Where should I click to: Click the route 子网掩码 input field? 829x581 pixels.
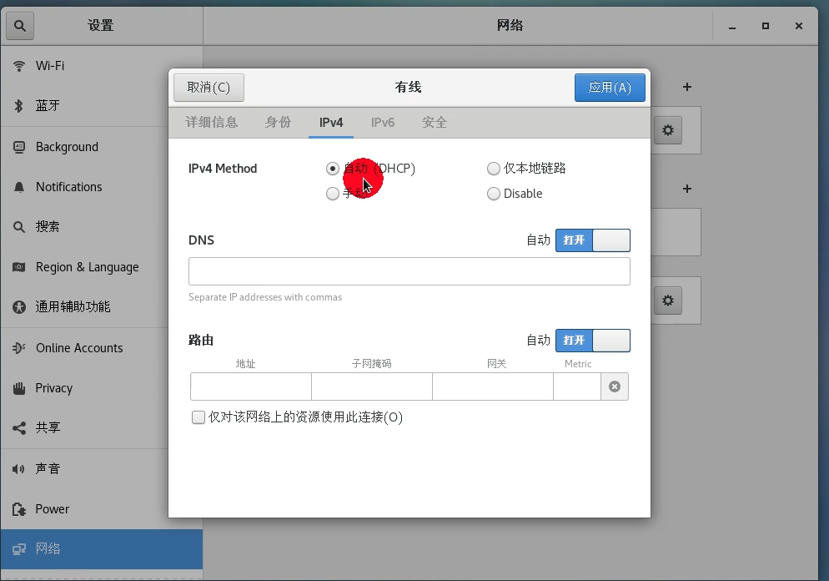point(372,386)
